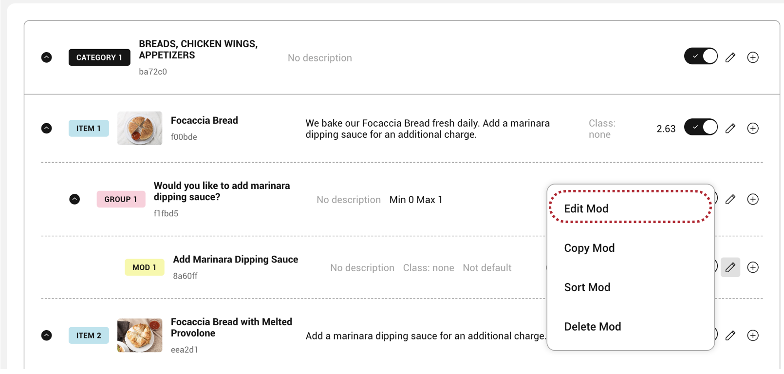
Task: Click the plus icon on Group 1 row
Action: [753, 199]
